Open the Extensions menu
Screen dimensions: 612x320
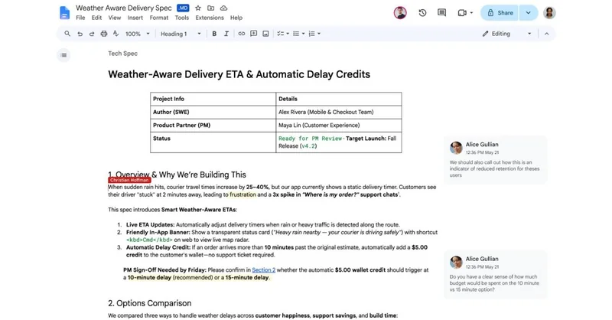tap(210, 18)
